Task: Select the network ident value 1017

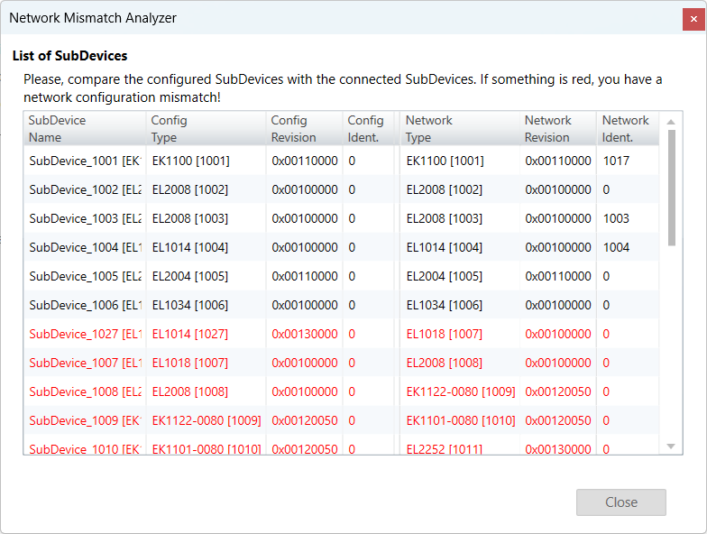Action: tap(616, 161)
